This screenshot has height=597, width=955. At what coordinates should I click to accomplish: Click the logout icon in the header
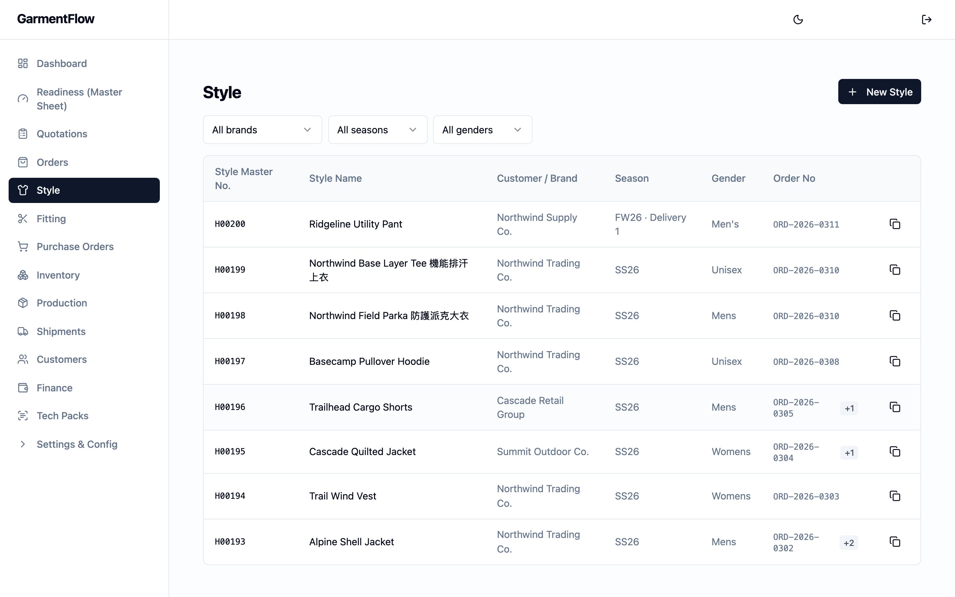click(926, 19)
